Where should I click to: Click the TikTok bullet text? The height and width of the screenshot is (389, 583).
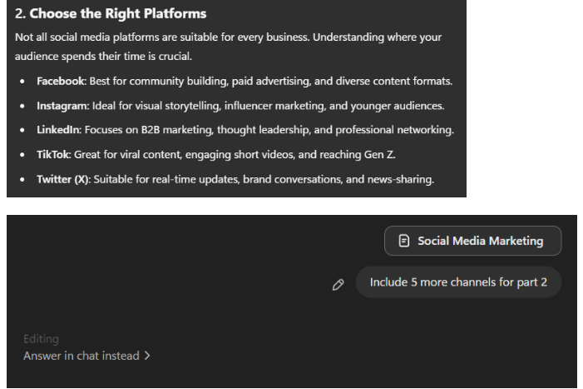(x=216, y=154)
